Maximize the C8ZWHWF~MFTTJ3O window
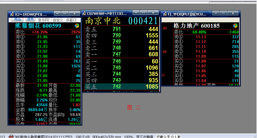257x138 pixels. tap(143, 13)
